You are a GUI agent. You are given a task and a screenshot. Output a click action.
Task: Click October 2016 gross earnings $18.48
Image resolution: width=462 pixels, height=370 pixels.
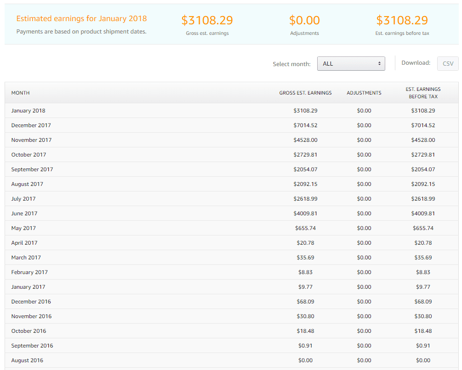(x=305, y=331)
